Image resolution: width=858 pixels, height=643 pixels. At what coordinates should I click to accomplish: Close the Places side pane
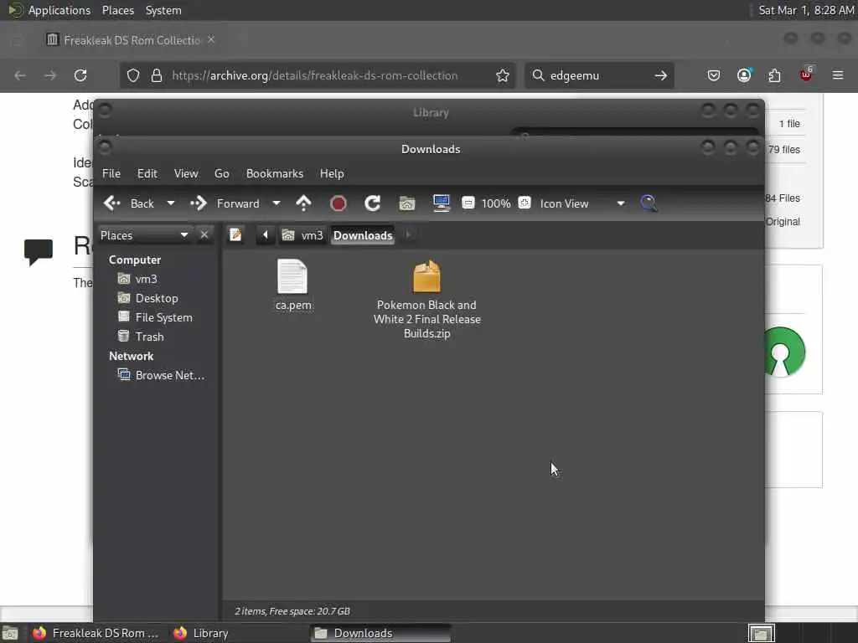pos(204,235)
